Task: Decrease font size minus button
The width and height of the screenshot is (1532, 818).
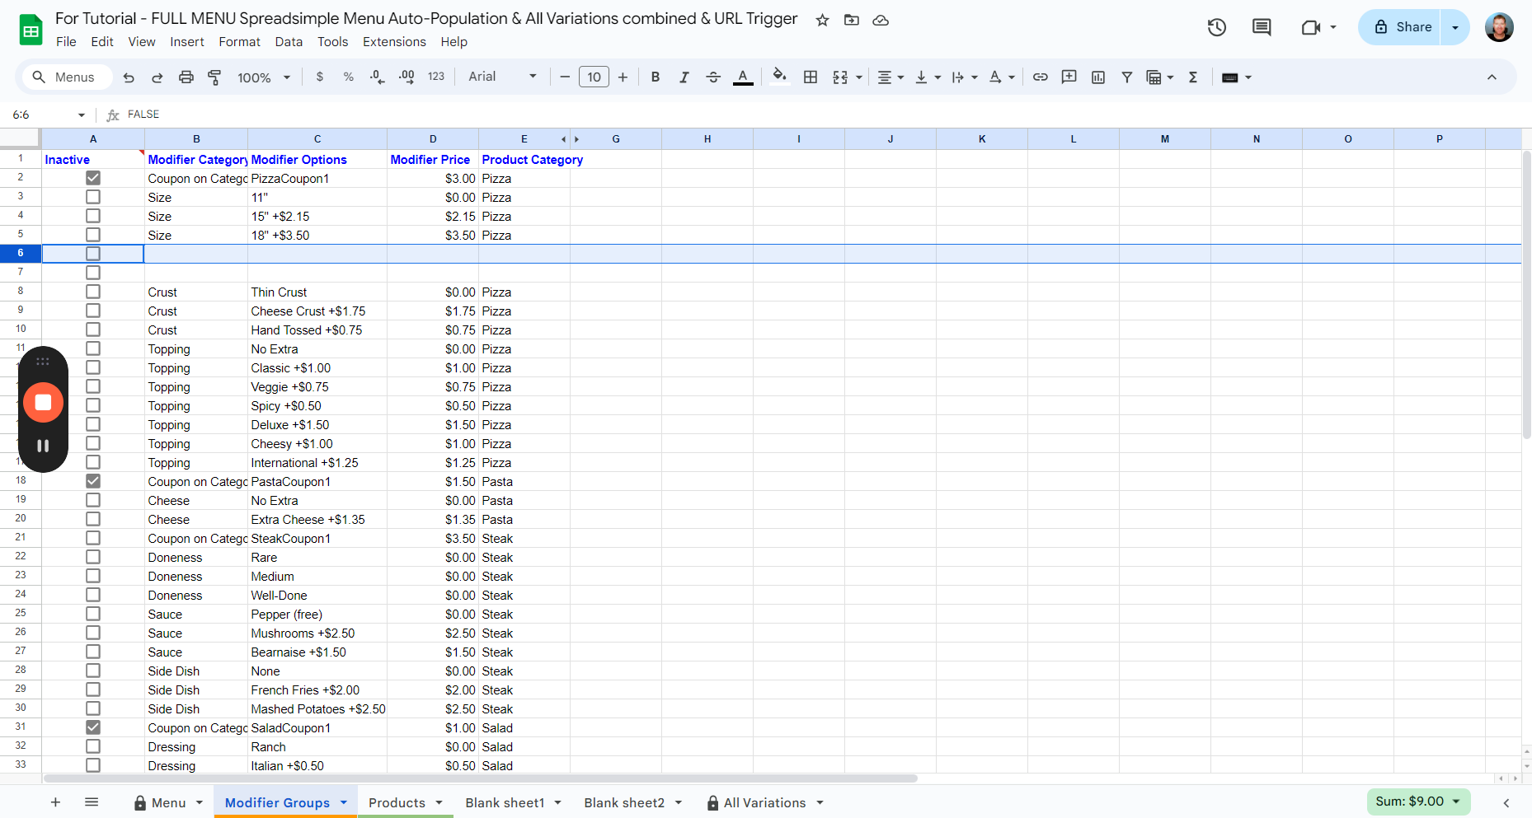Action: [565, 77]
